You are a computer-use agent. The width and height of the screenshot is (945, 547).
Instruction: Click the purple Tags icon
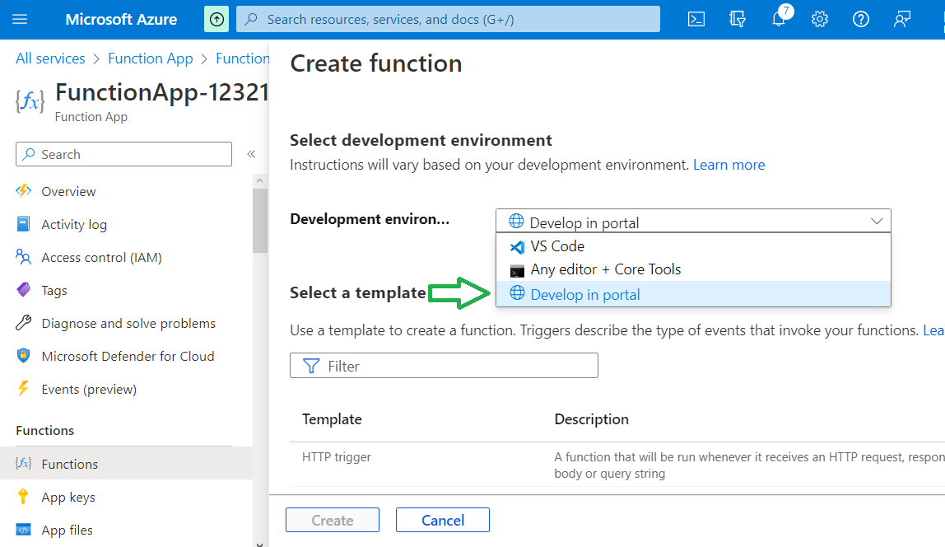pos(24,290)
